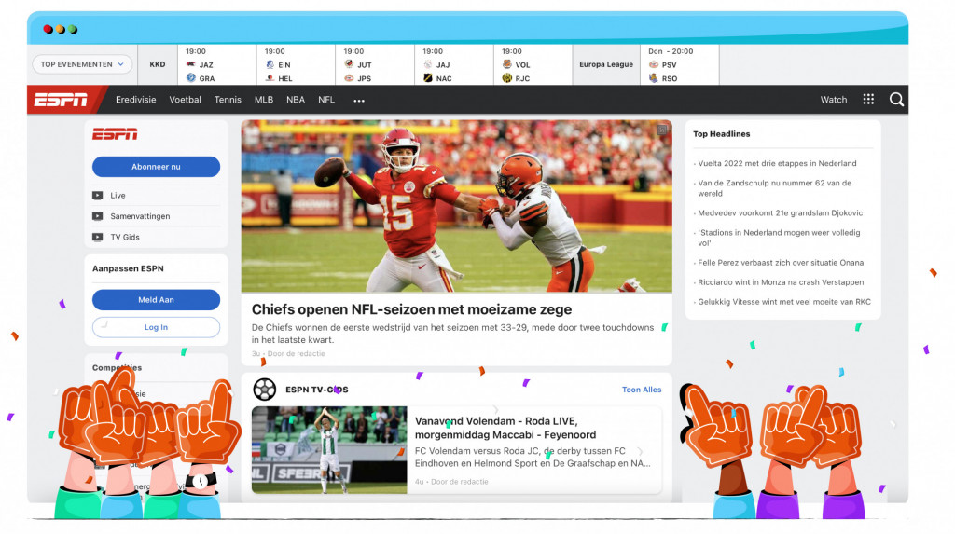Select the JUT vs JPS match in the scoreboard
The width and height of the screenshot is (955, 534).
pyautogui.click(x=375, y=64)
